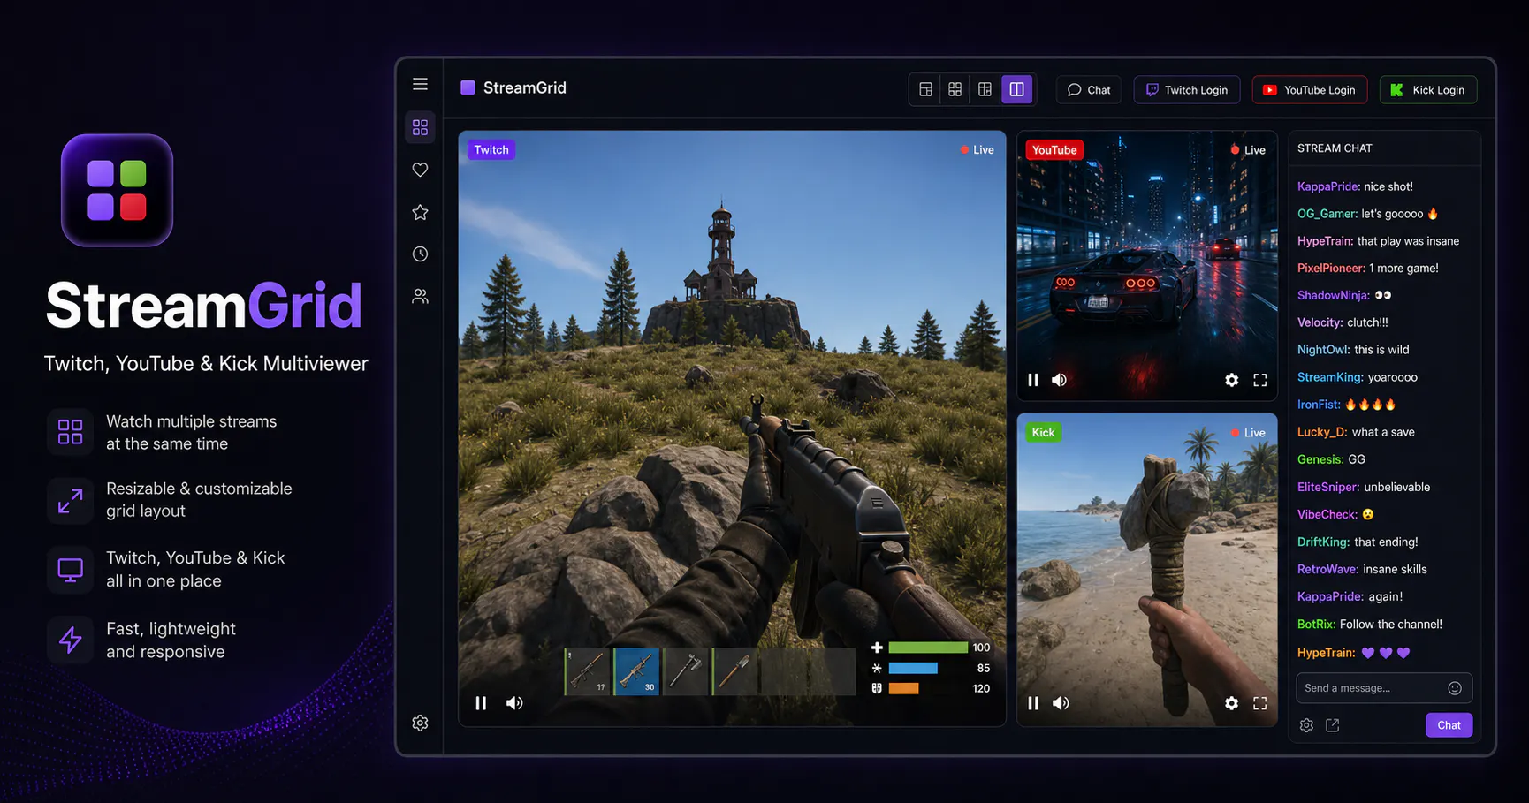Open following users icon in sidebar
Screen dimensions: 1529x803
(420, 296)
